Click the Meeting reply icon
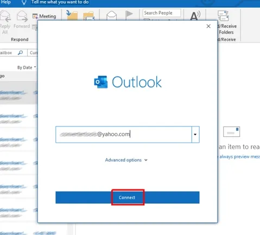Image resolution: width=260 pixels, height=235 pixels. tap(35, 16)
